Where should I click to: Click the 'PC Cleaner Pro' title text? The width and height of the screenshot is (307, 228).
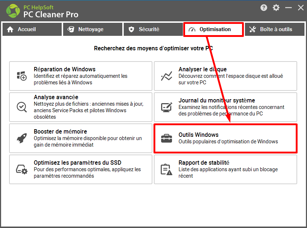51,14
